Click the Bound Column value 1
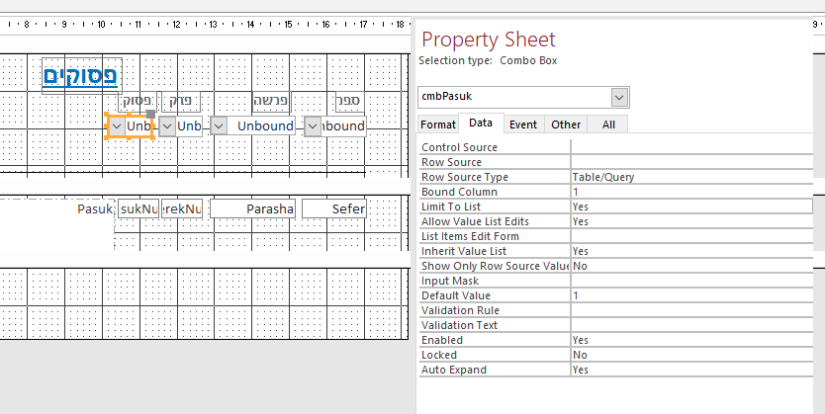The width and height of the screenshot is (825, 414). coord(691,192)
